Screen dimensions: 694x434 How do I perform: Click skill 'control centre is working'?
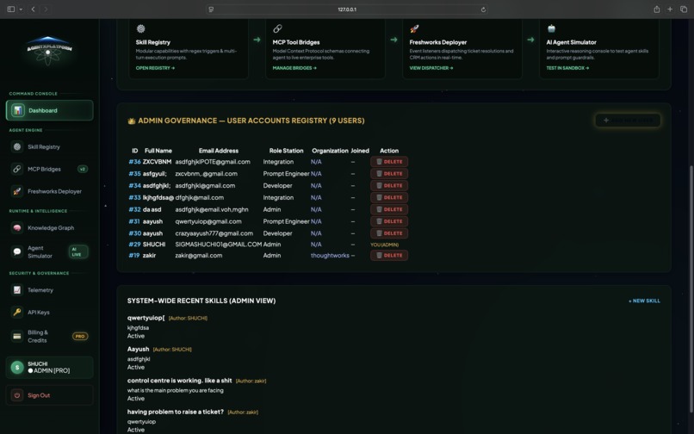point(179,381)
